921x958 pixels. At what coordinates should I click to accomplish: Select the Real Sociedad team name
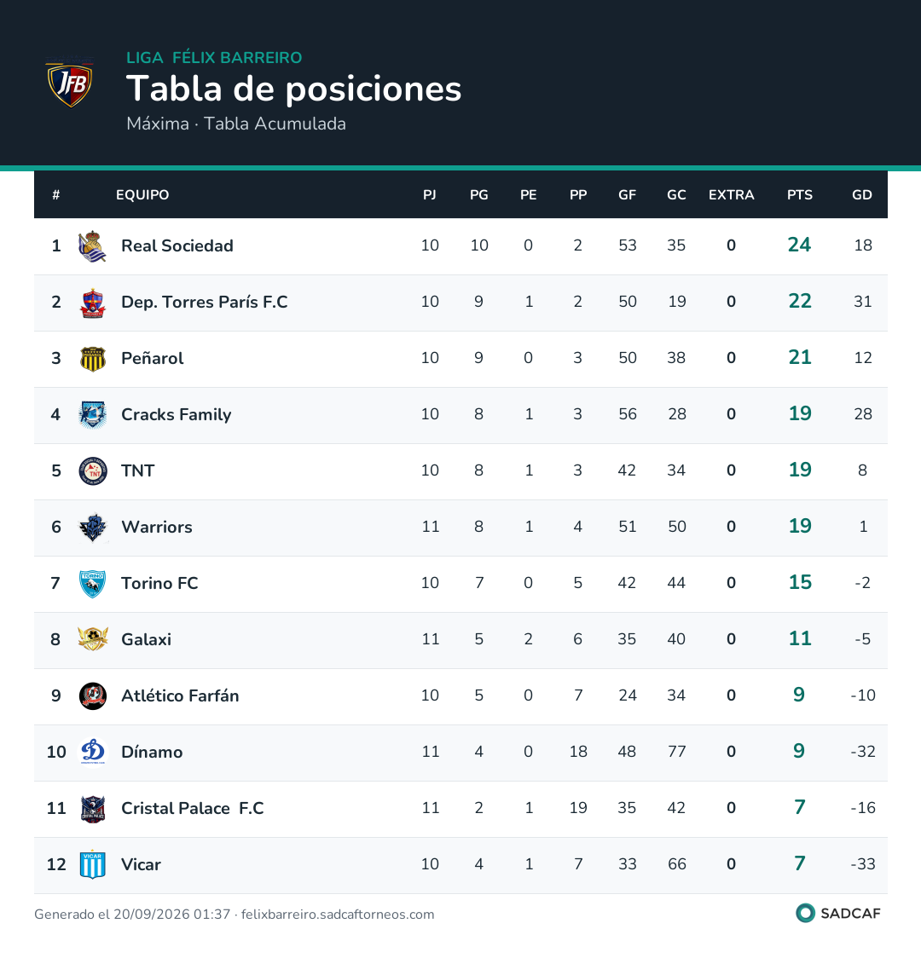(x=177, y=245)
